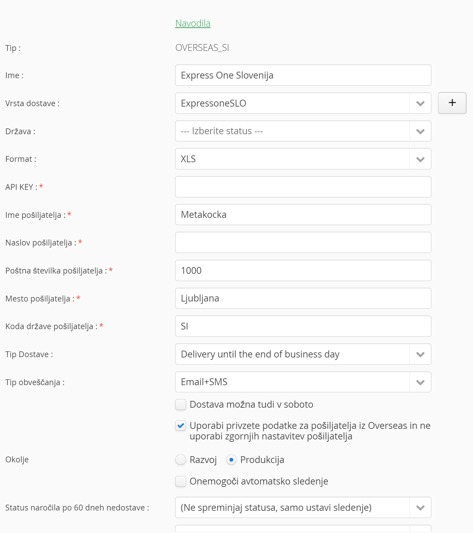This screenshot has height=533, width=473.
Task: Enable Onemogoči avtomatsko sledenje checkbox
Action: pyautogui.click(x=181, y=481)
